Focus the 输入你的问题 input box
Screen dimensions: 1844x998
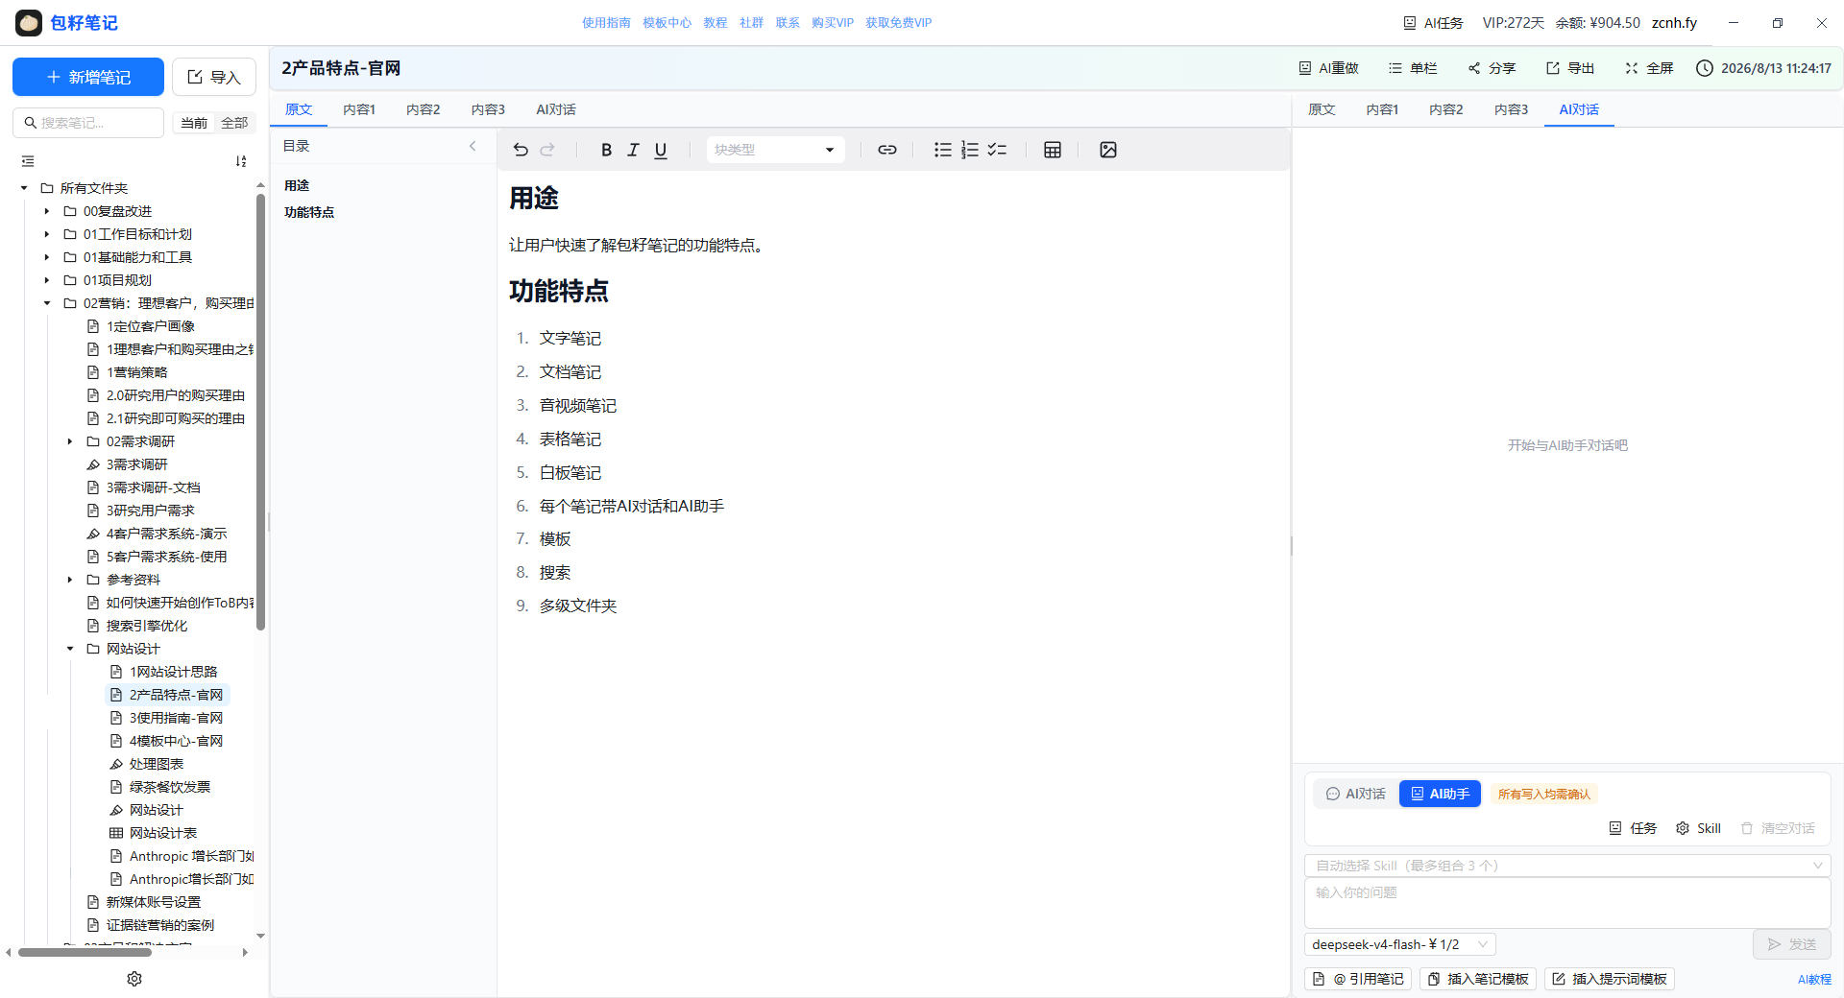(x=1567, y=903)
